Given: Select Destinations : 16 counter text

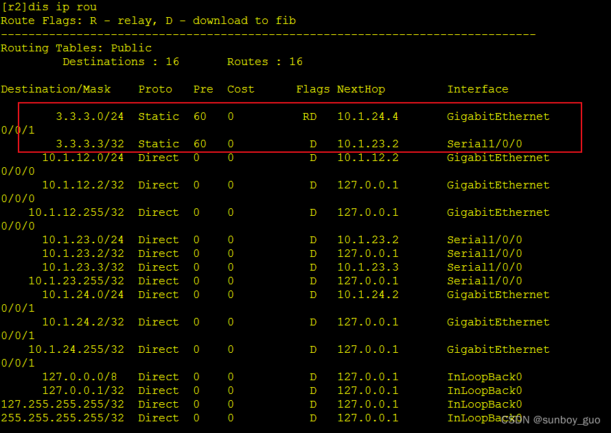Looking at the screenshot, I should [x=120, y=62].
